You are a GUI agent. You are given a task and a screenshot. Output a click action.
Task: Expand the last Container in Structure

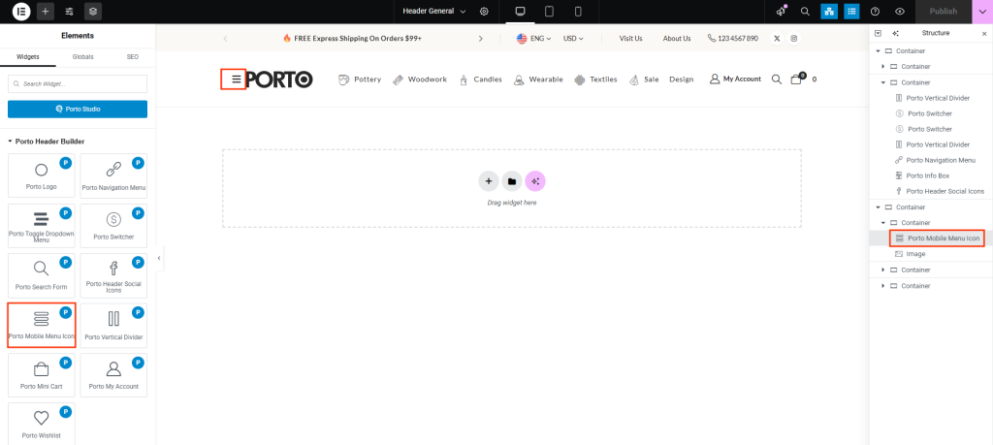tap(882, 286)
